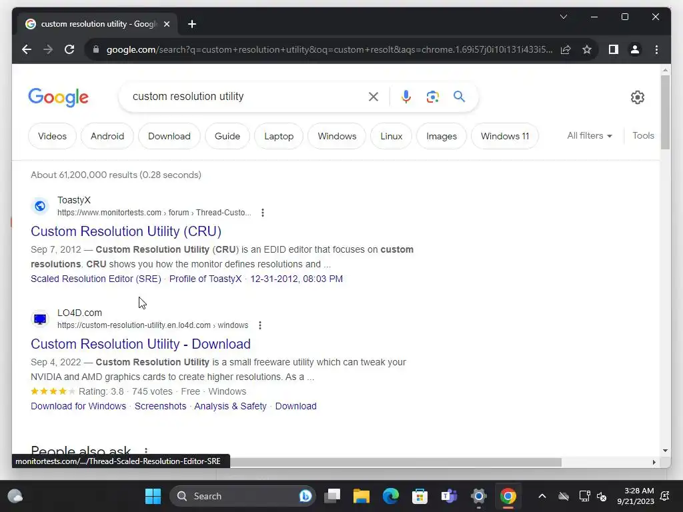The image size is (683, 512).
Task: Open the Chrome profile menu
Action: pyautogui.click(x=635, y=49)
